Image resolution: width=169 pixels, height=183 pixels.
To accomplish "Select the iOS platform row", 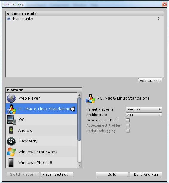I will click(x=41, y=120).
